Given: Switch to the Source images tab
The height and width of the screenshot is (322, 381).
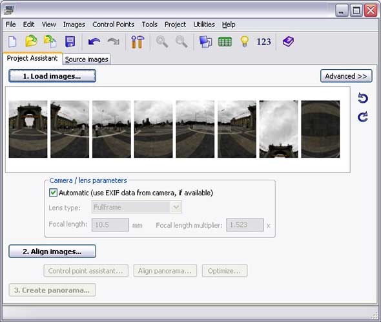Looking at the screenshot, I should 87,59.
